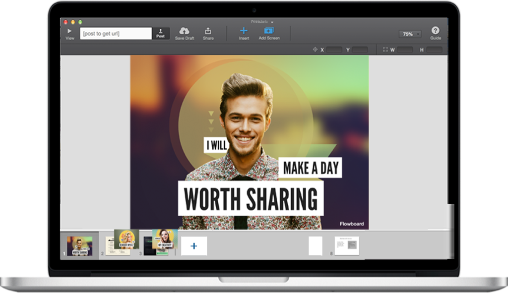This screenshot has height=293, width=508.
Task: Click the Add Screen icon
Action: [x=269, y=31]
